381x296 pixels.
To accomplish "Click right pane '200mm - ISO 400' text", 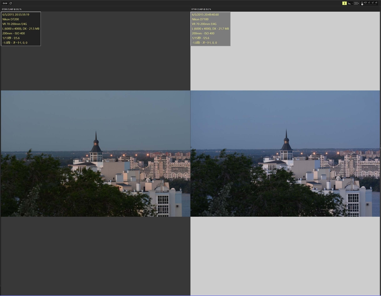I will tap(203, 33).
